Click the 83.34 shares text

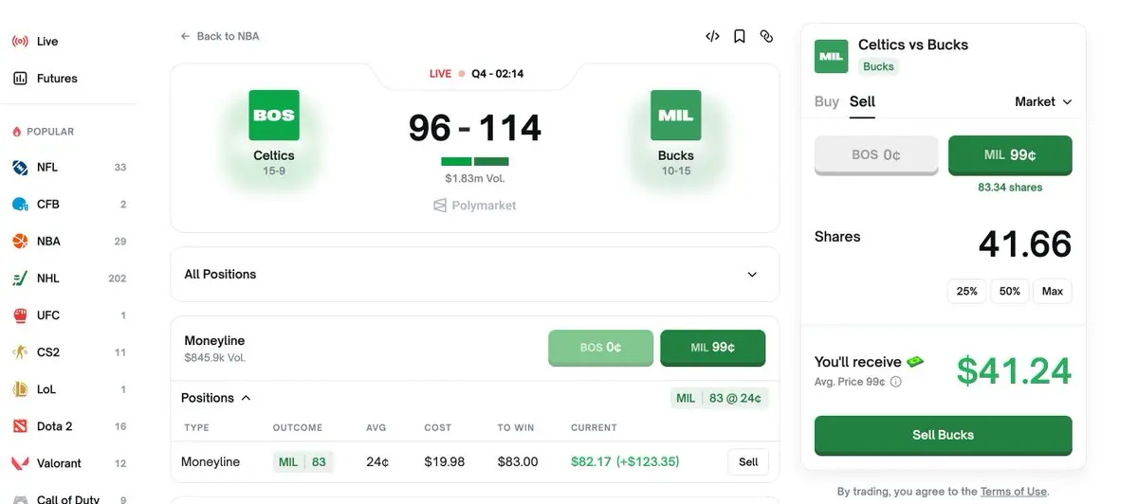1010,188
